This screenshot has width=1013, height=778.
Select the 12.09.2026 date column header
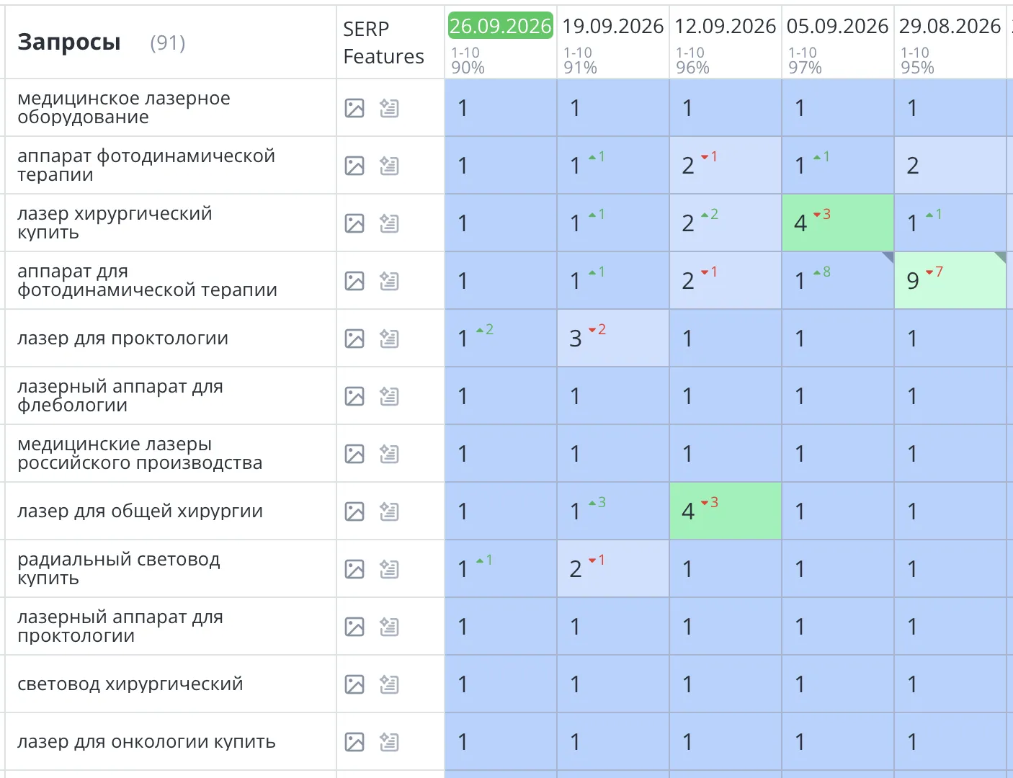725,26
